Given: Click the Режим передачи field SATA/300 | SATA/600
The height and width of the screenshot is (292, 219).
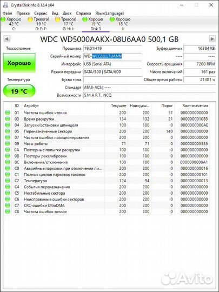Looking at the screenshot, I should point(112,72).
